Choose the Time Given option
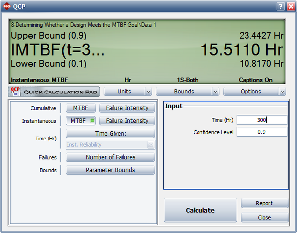Image resolution: width=297 pixels, height=233 pixels. (x=110, y=134)
